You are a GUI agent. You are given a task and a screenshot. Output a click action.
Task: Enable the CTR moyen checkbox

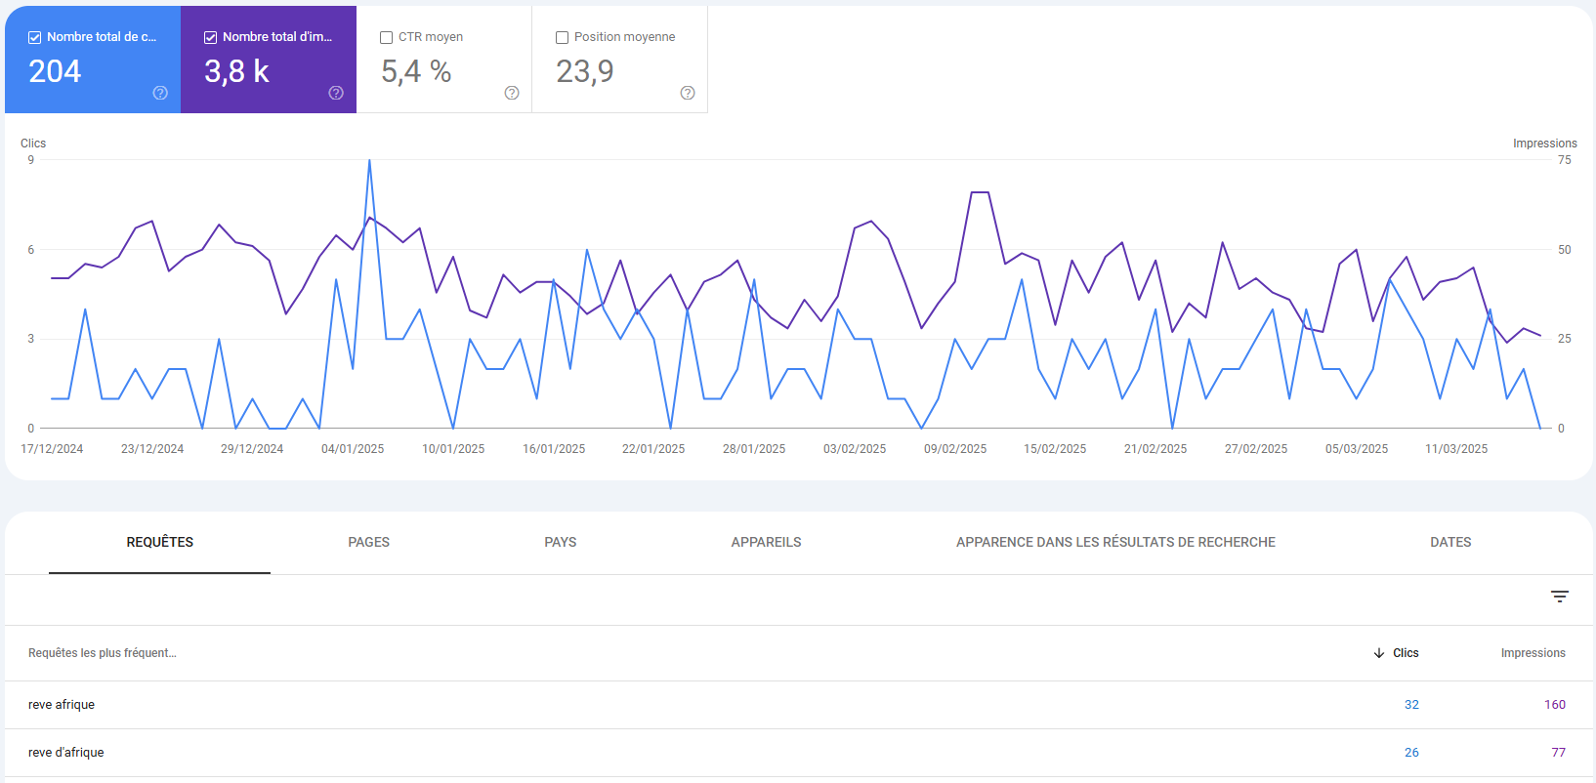386,37
